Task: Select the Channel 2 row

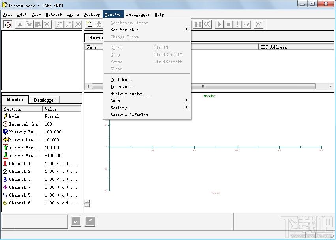Action: (42, 172)
